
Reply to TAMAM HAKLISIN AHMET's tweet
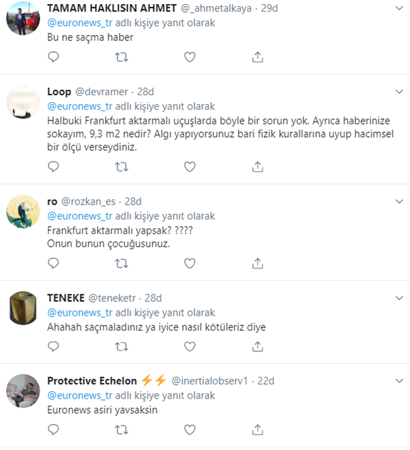54,58
